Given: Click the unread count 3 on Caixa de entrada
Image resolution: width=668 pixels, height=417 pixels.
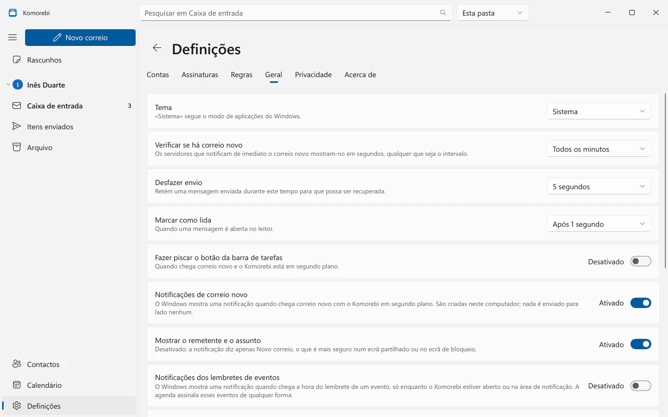Looking at the screenshot, I should pyautogui.click(x=129, y=106).
